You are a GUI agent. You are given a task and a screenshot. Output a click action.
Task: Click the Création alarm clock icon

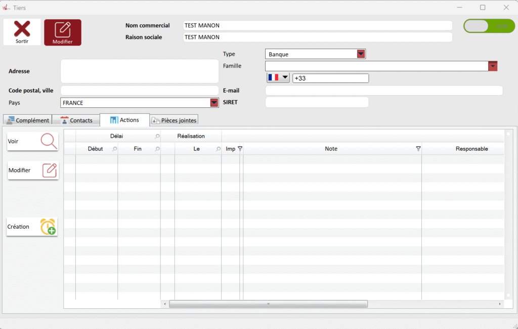pyautogui.click(x=48, y=227)
